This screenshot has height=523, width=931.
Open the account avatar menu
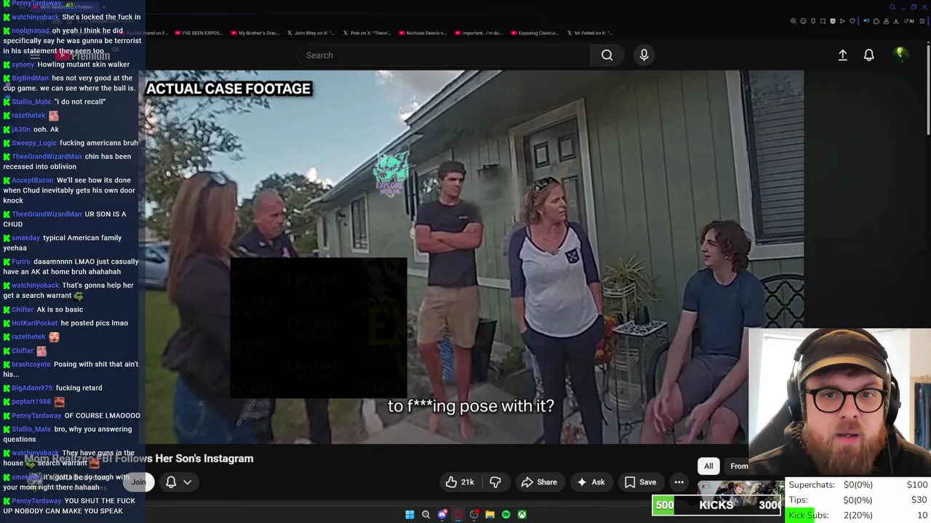[x=900, y=54]
